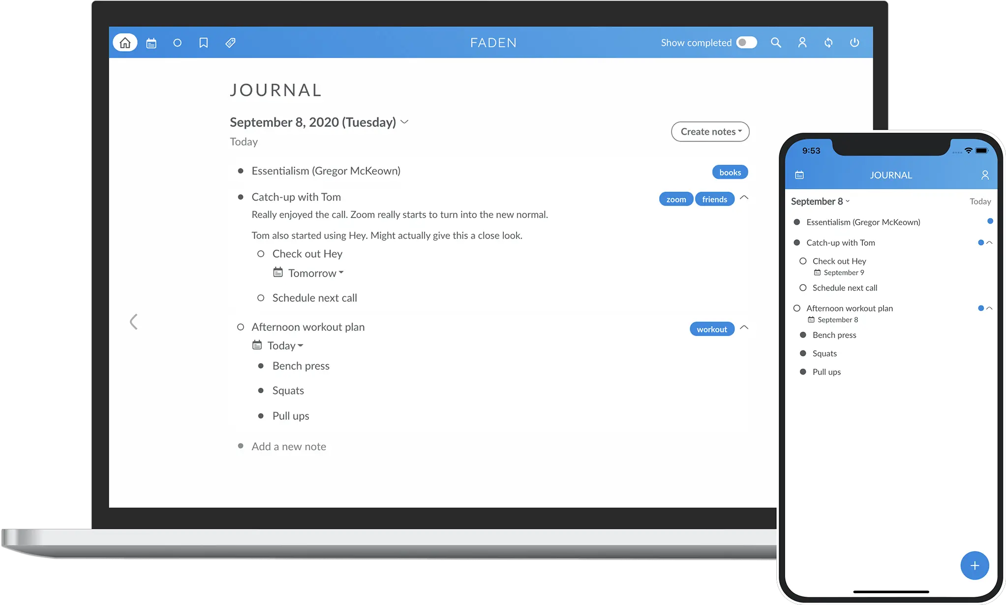This screenshot has width=1006, height=605.
Task: Collapse the Afternoon workout plan entry
Action: 745,328
